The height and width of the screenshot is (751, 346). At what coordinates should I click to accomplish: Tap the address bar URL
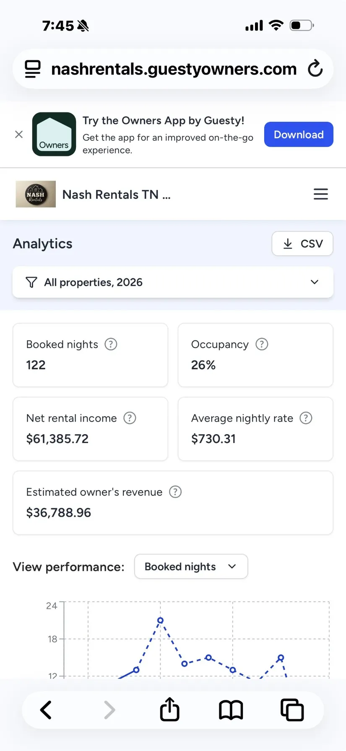click(x=174, y=69)
